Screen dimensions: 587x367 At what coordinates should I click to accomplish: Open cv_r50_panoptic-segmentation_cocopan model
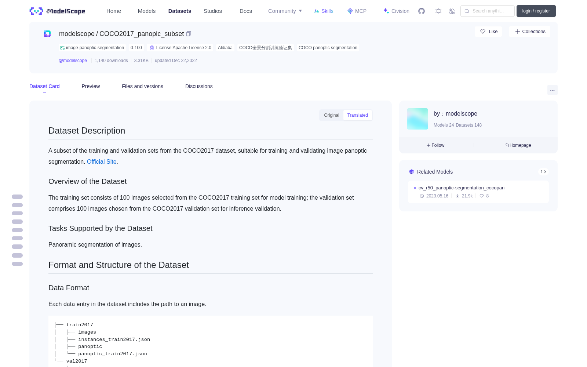point(462,188)
